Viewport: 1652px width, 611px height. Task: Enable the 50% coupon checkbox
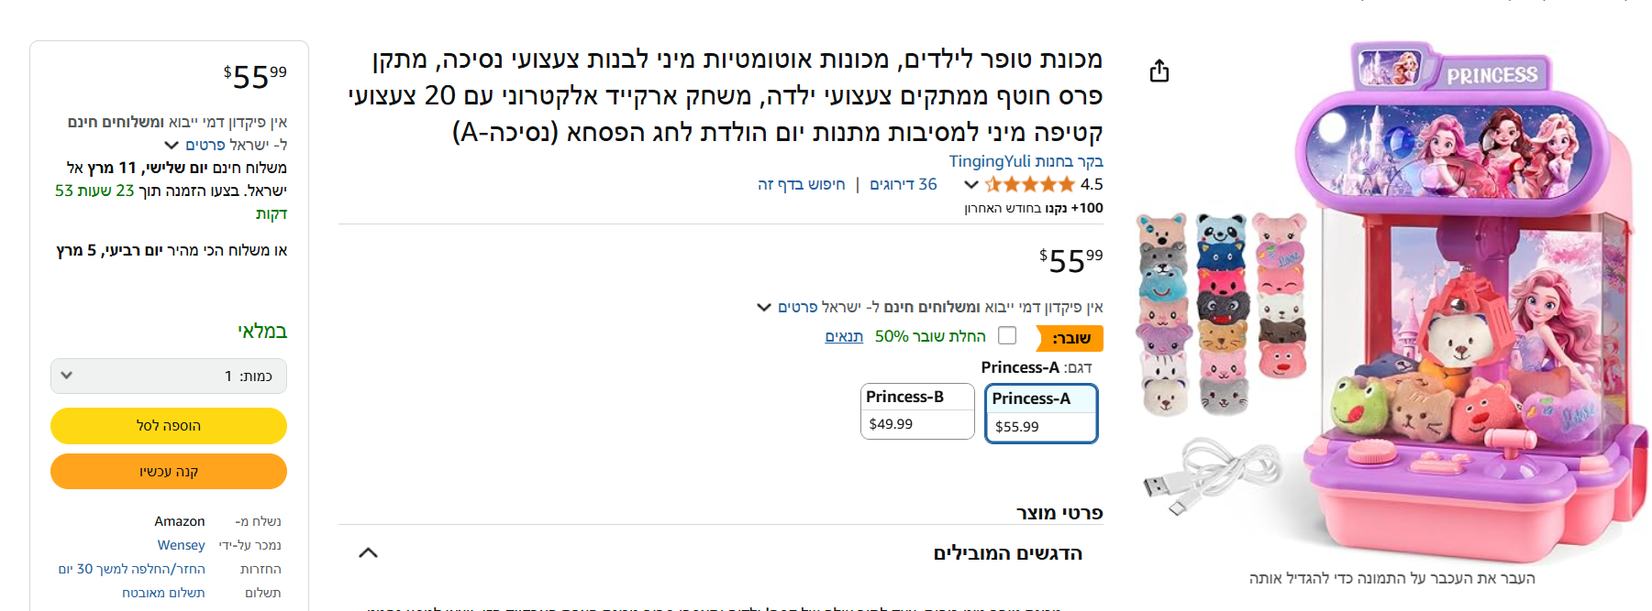(1007, 336)
